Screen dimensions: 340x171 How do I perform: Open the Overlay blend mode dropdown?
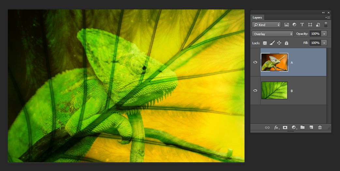click(273, 34)
